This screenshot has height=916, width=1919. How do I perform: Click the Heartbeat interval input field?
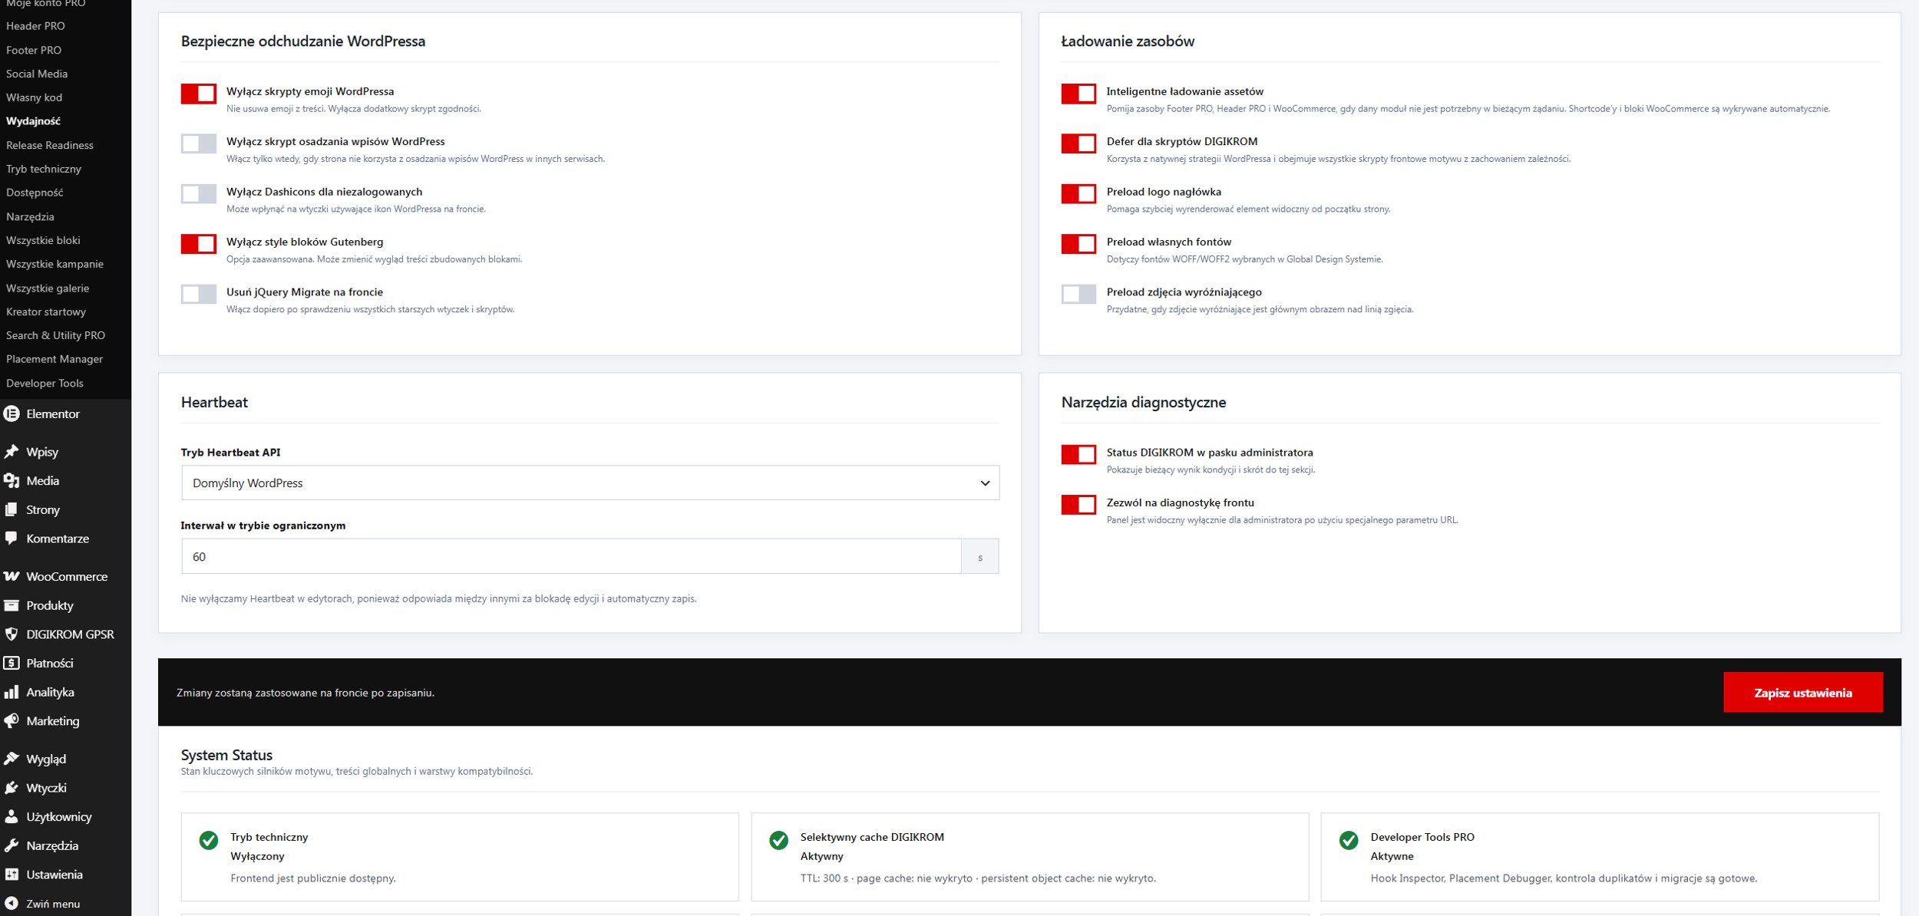(x=571, y=557)
